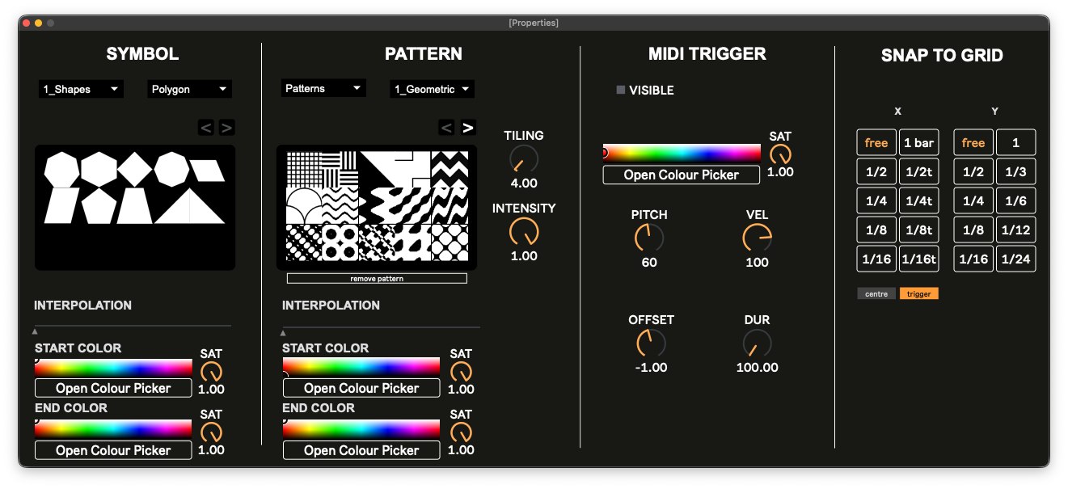Select the trigger snap mode
This screenshot has width=1068, height=489.
pyautogui.click(x=919, y=293)
